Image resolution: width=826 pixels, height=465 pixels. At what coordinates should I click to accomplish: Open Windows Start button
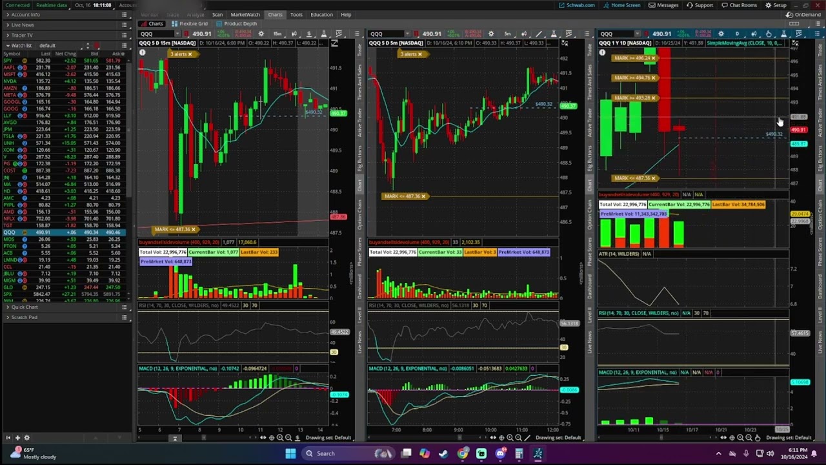(290, 453)
